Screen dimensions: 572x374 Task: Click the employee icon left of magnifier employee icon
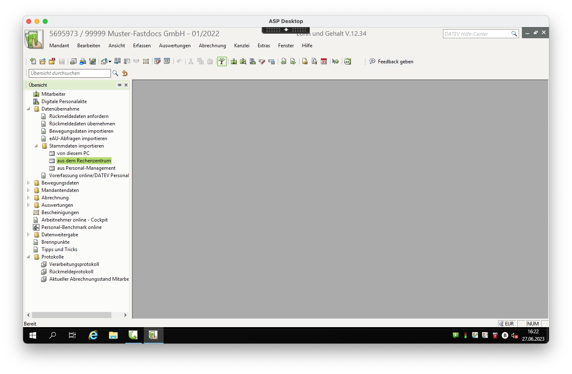tap(234, 61)
